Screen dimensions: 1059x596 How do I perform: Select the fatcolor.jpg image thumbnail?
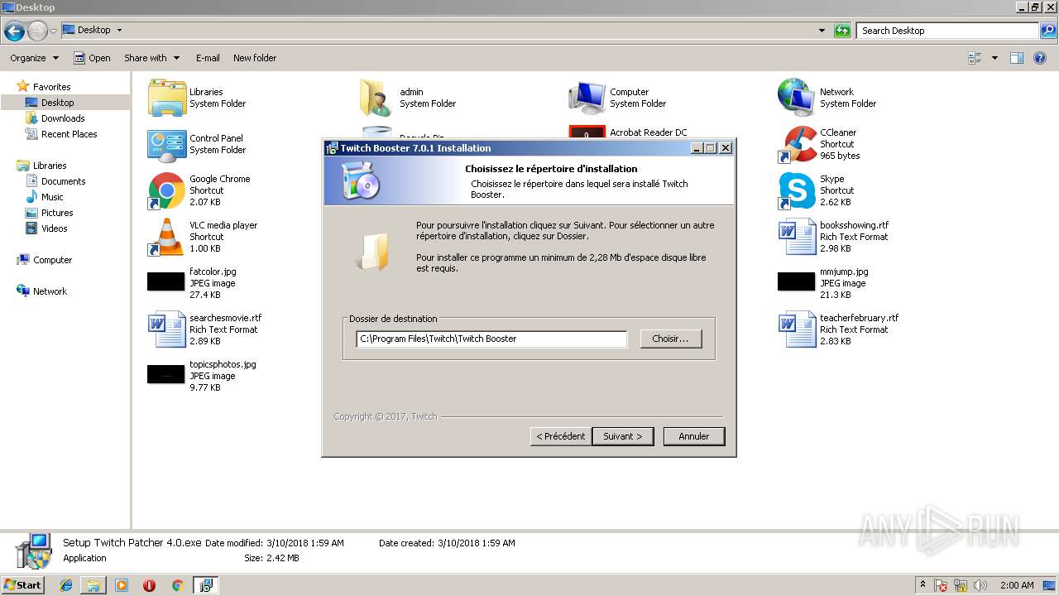[166, 282]
